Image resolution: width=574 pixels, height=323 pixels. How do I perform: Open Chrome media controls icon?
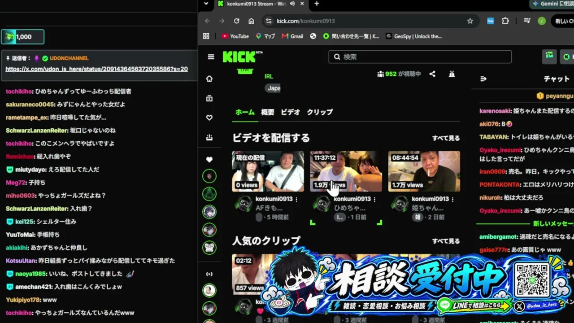527,21
